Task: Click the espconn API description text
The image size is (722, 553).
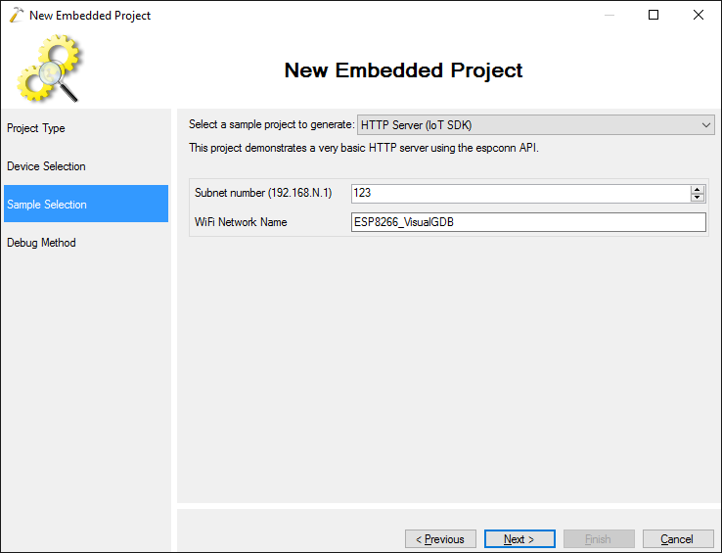Action: click(x=364, y=148)
